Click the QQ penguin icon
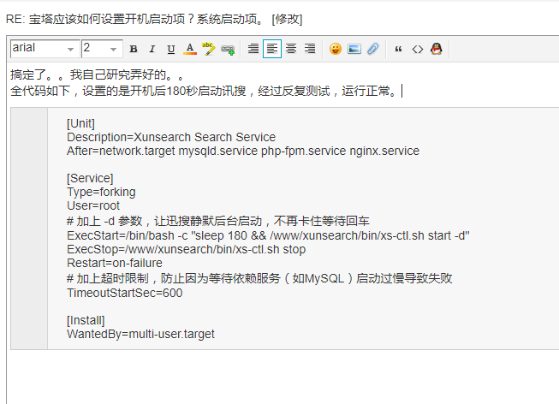Image resolution: width=559 pixels, height=404 pixels. click(x=437, y=49)
